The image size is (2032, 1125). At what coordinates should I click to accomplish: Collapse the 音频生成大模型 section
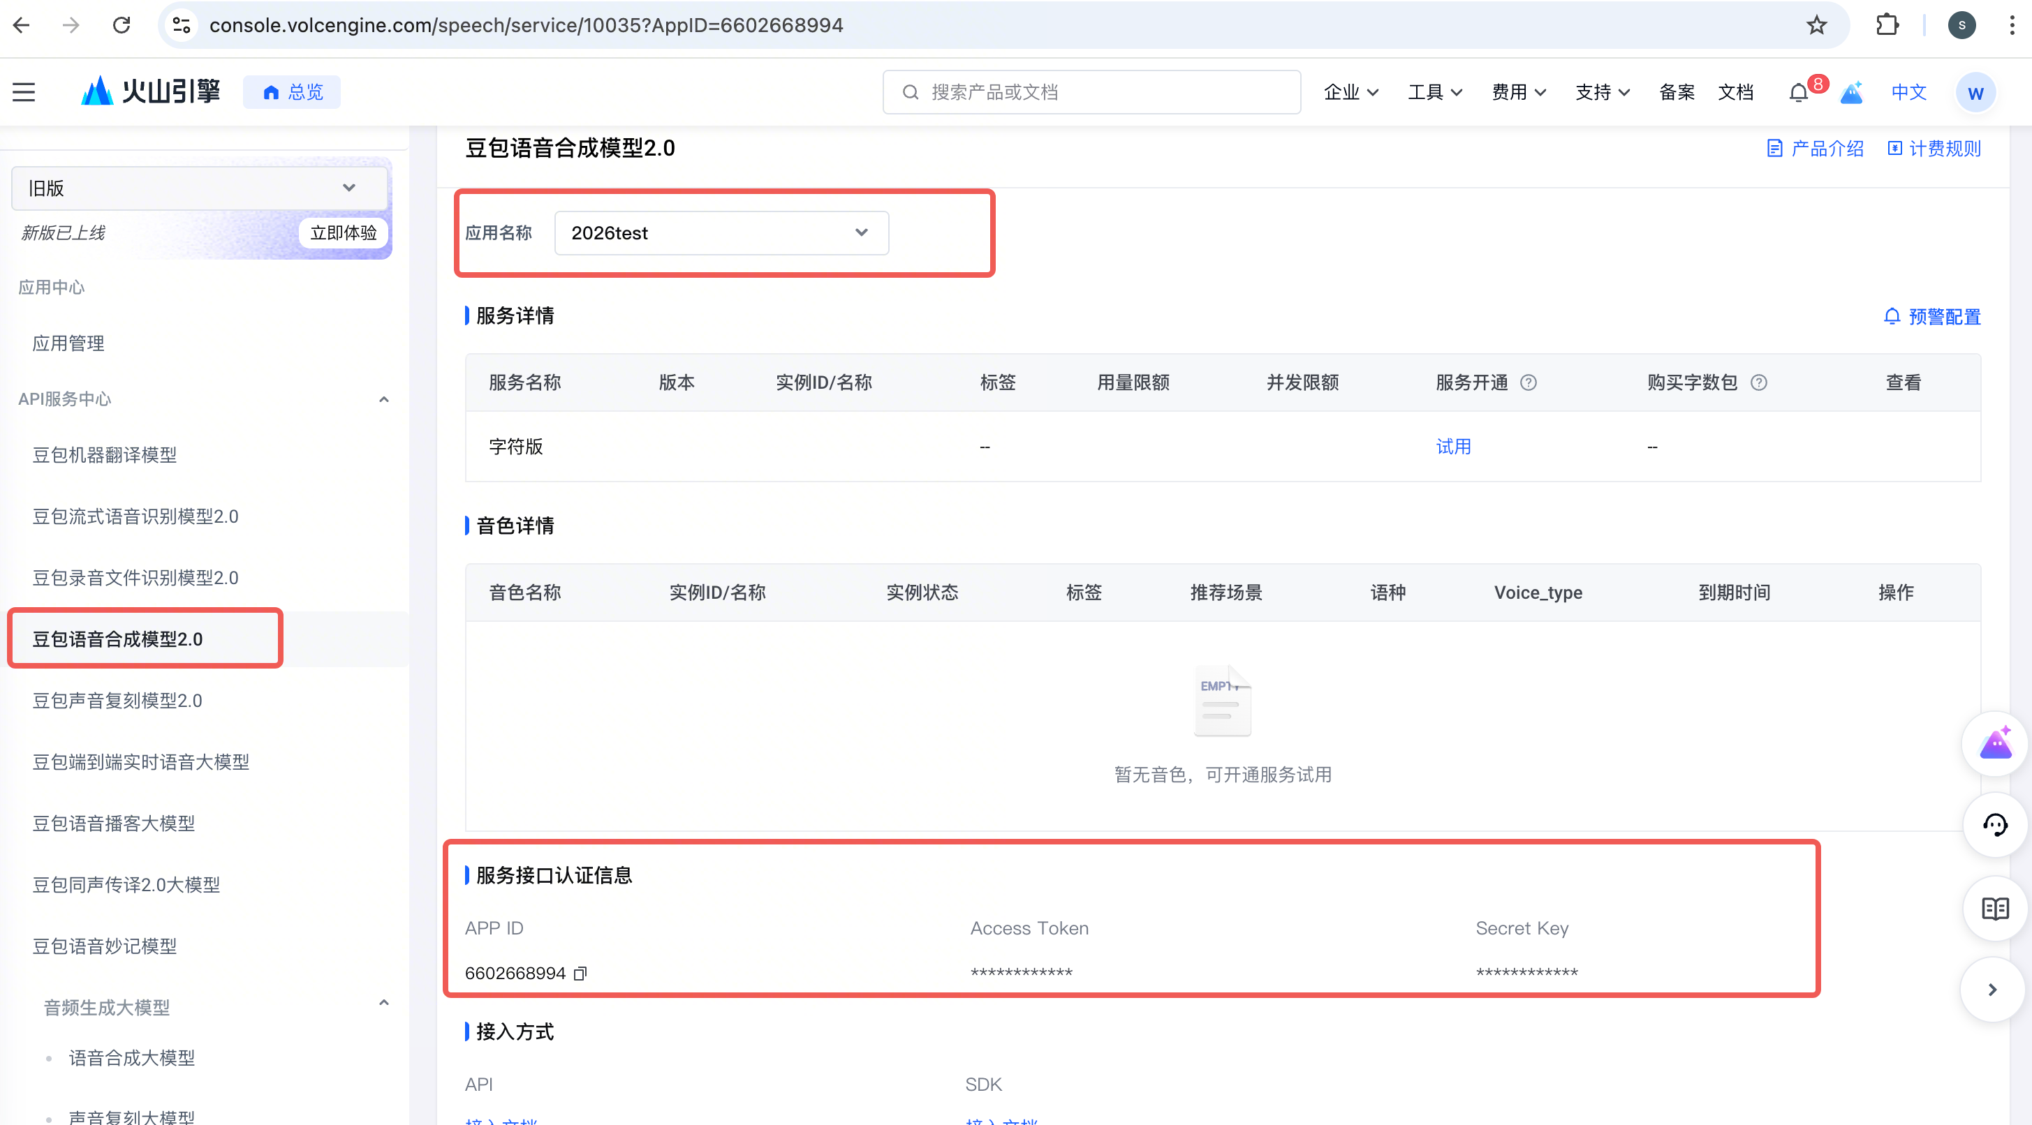(384, 1003)
